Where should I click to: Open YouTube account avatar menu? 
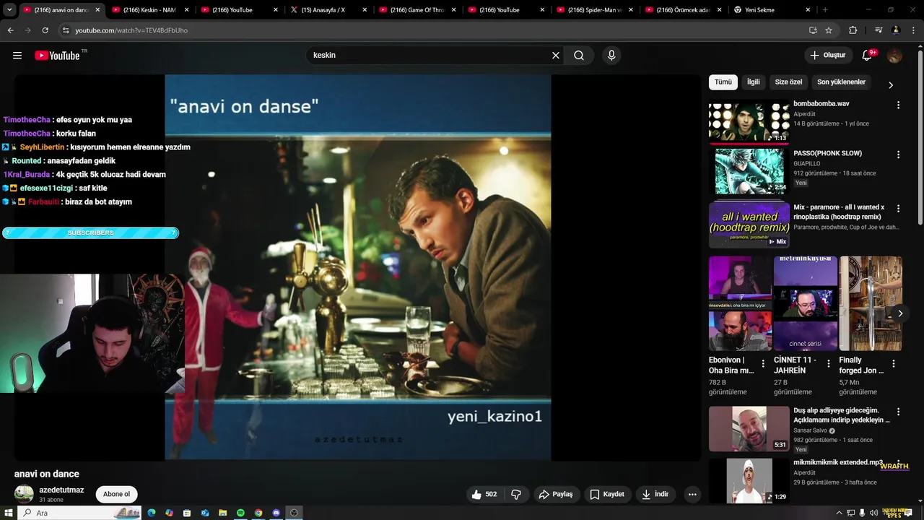(894, 56)
